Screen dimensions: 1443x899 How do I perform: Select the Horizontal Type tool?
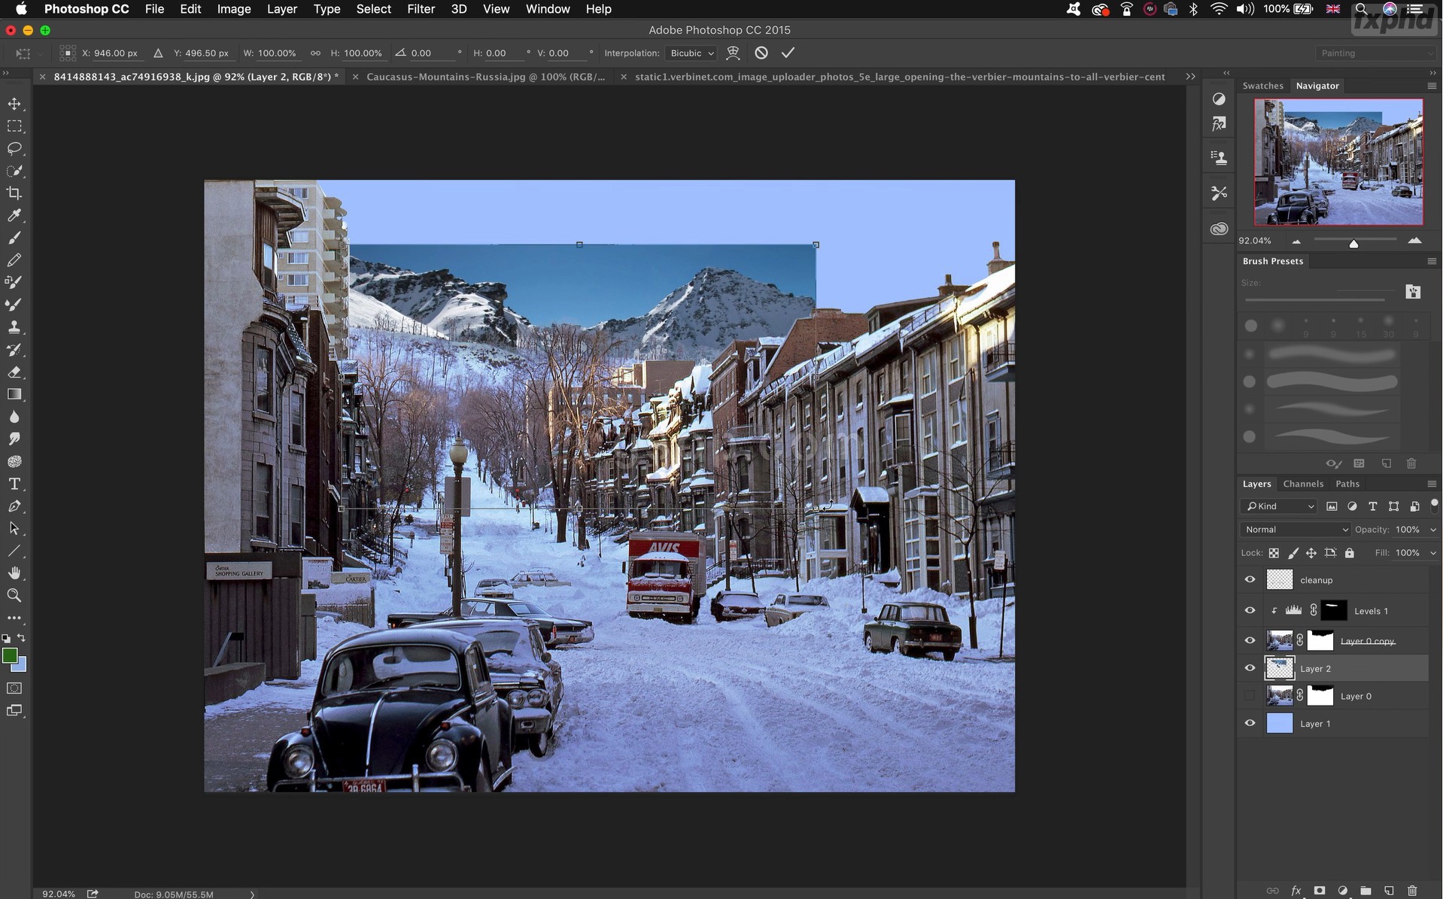click(14, 484)
